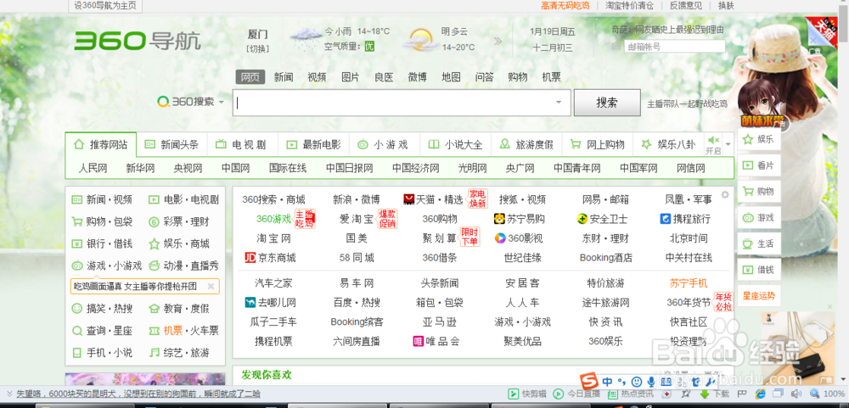The width and height of the screenshot is (849, 408).
Task: Toggle the 开启 sound speaker on navigation bar
Action: tap(713, 145)
